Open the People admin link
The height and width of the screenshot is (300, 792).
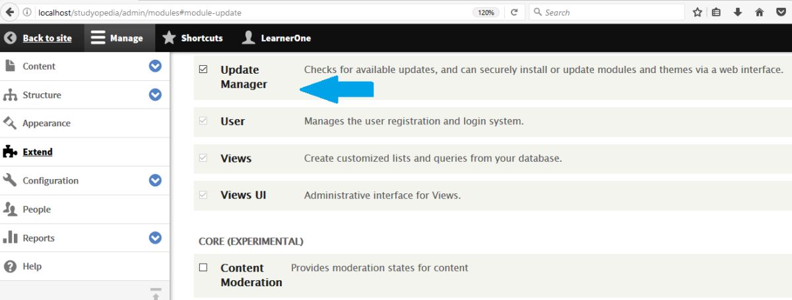coord(36,209)
